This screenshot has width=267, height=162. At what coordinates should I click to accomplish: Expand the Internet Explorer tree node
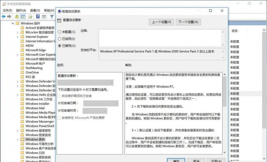[18, 37]
